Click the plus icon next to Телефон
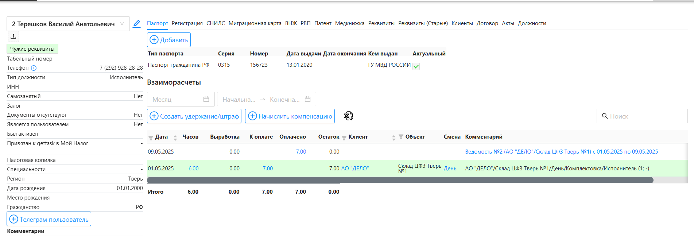The height and width of the screenshot is (236, 694). [34, 68]
